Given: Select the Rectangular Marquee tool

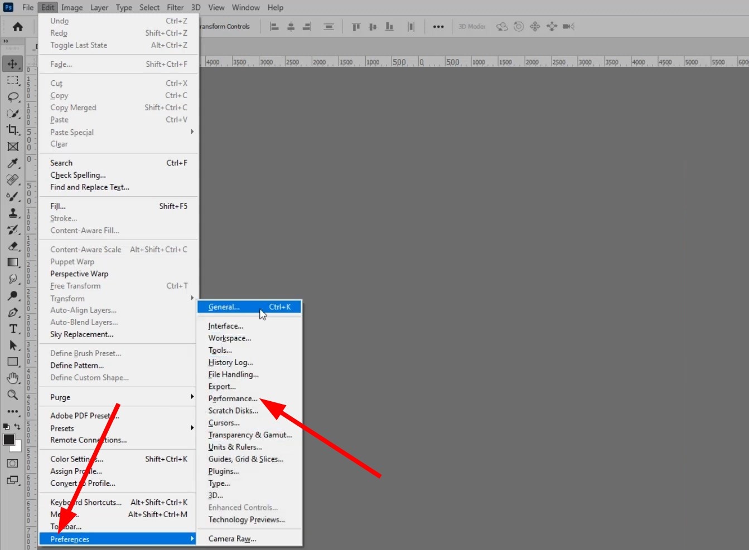Looking at the screenshot, I should click(x=12, y=80).
